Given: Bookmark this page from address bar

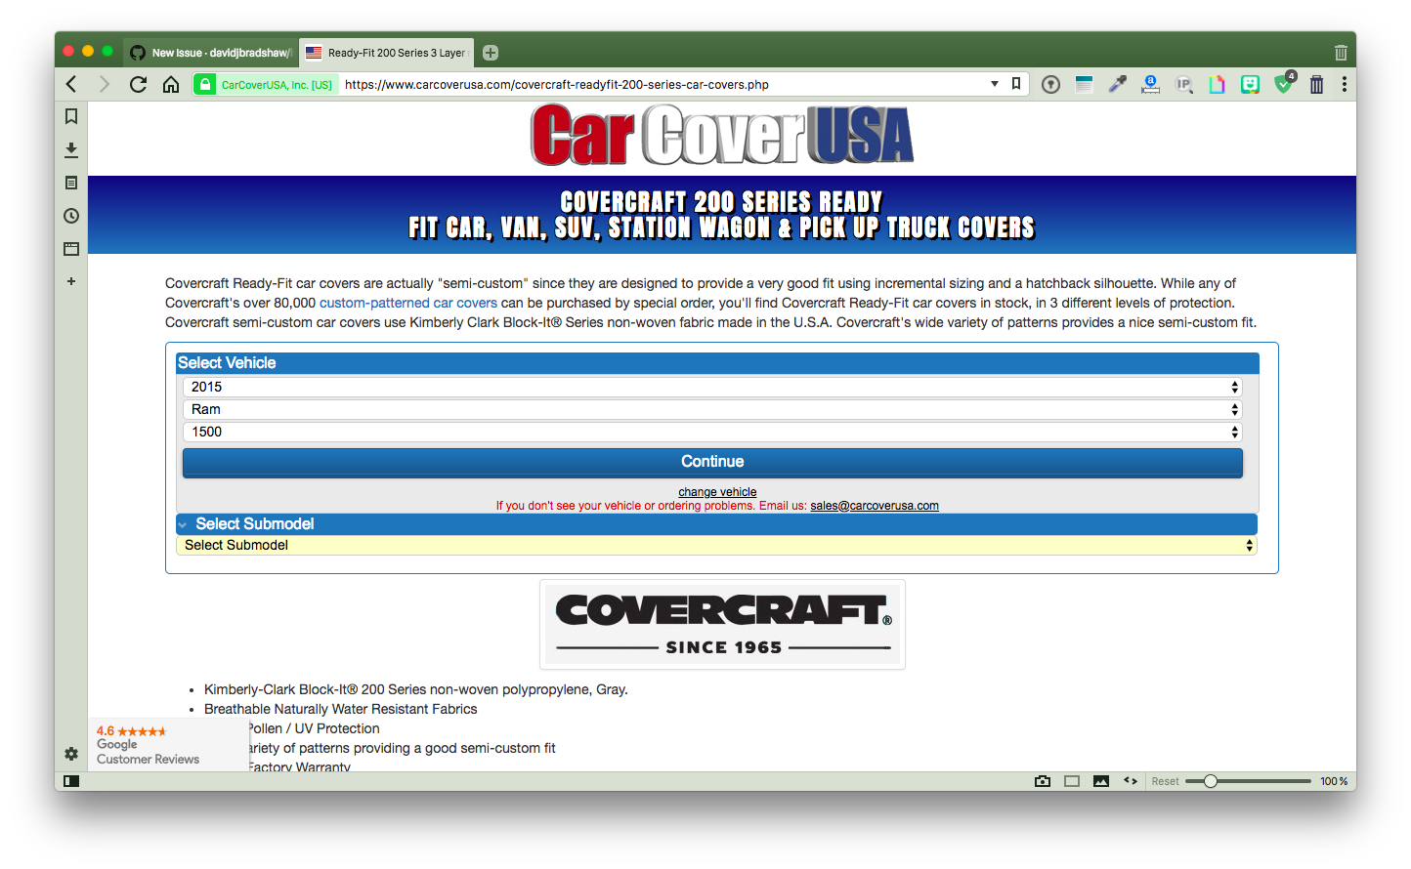Looking at the screenshot, I should pyautogui.click(x=1016, y=84).
